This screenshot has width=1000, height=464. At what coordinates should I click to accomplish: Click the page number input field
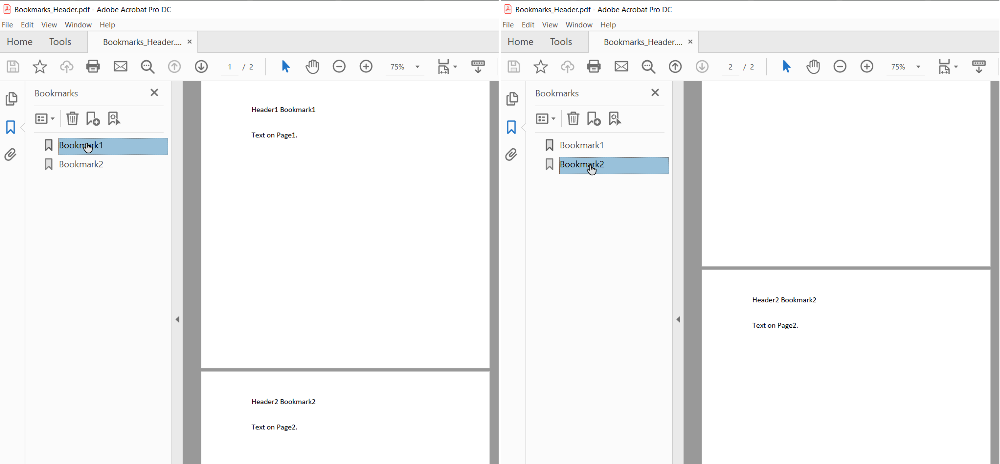point(229,67)
